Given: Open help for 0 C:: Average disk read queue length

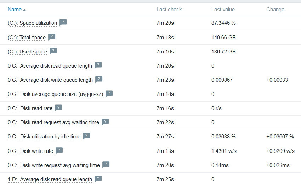Looking at the screenshot, I should (98, 65).
